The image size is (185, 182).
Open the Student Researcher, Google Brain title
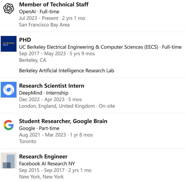coord(63,121)
